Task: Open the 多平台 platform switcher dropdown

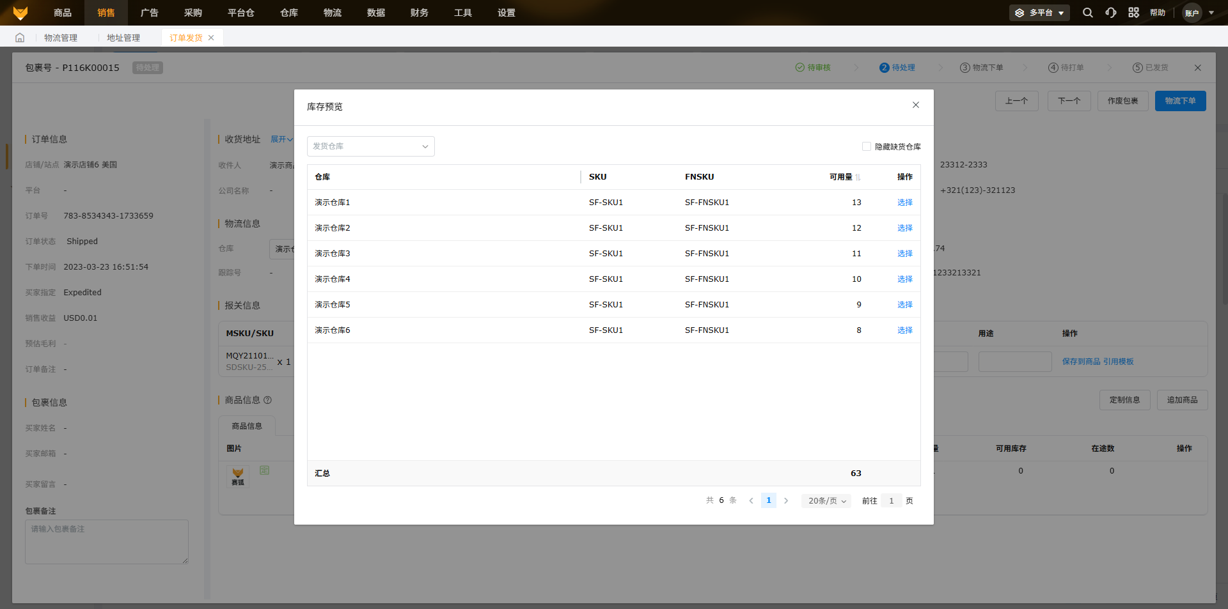Action: (1039, 13)
